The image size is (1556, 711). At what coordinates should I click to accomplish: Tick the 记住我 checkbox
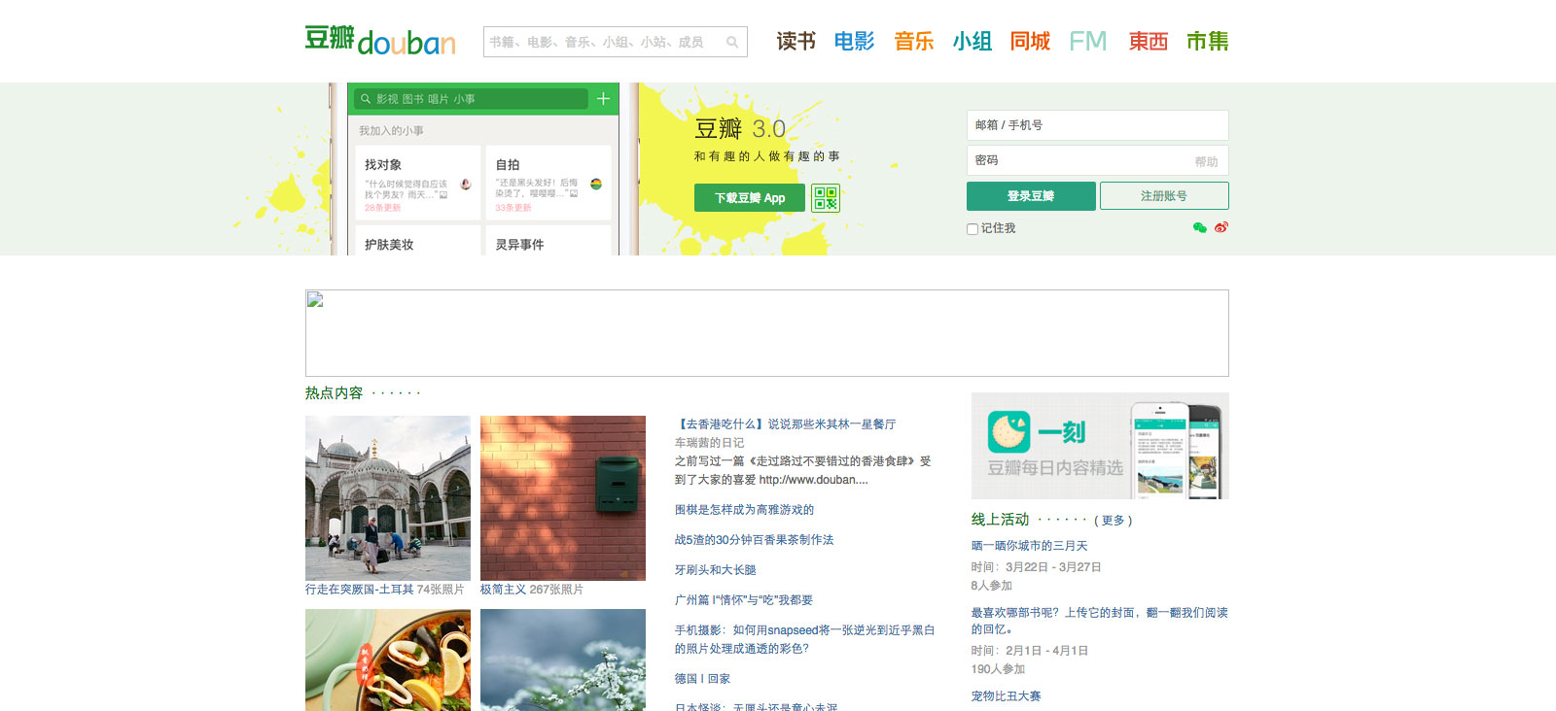tap(972, 229)
